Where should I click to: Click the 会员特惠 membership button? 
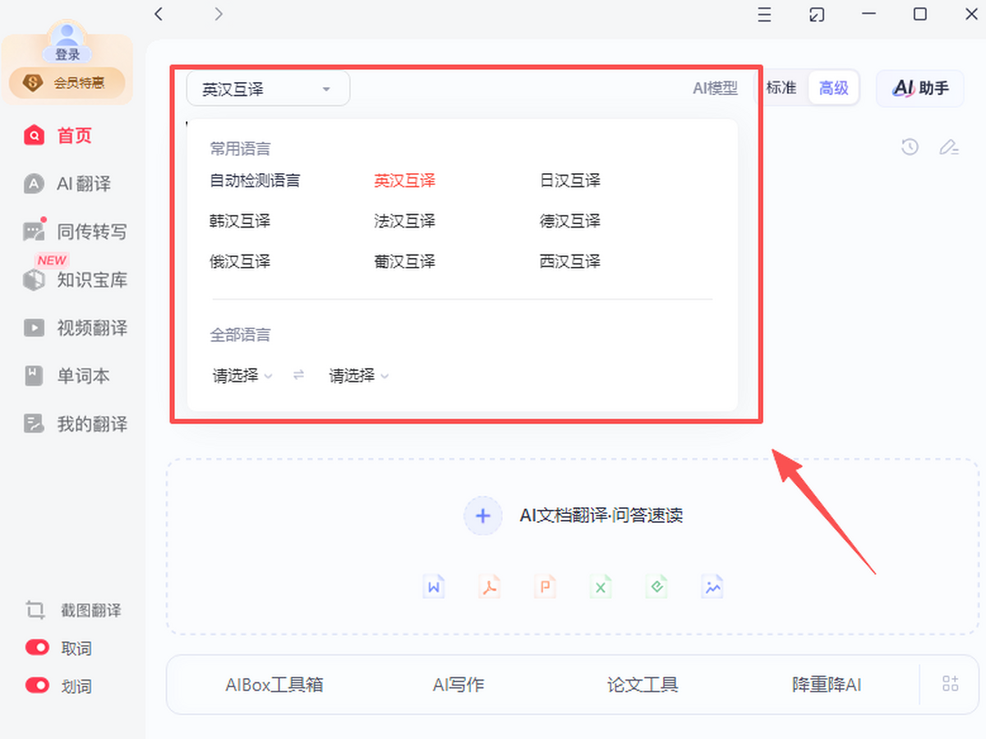pos(67,82)
